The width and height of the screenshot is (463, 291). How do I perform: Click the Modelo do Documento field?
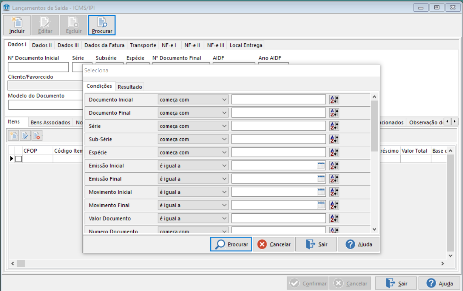45,105
